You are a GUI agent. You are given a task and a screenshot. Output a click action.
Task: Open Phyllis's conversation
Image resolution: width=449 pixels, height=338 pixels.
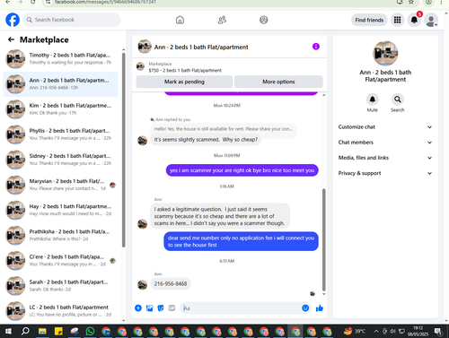click(x=60, y=134)
